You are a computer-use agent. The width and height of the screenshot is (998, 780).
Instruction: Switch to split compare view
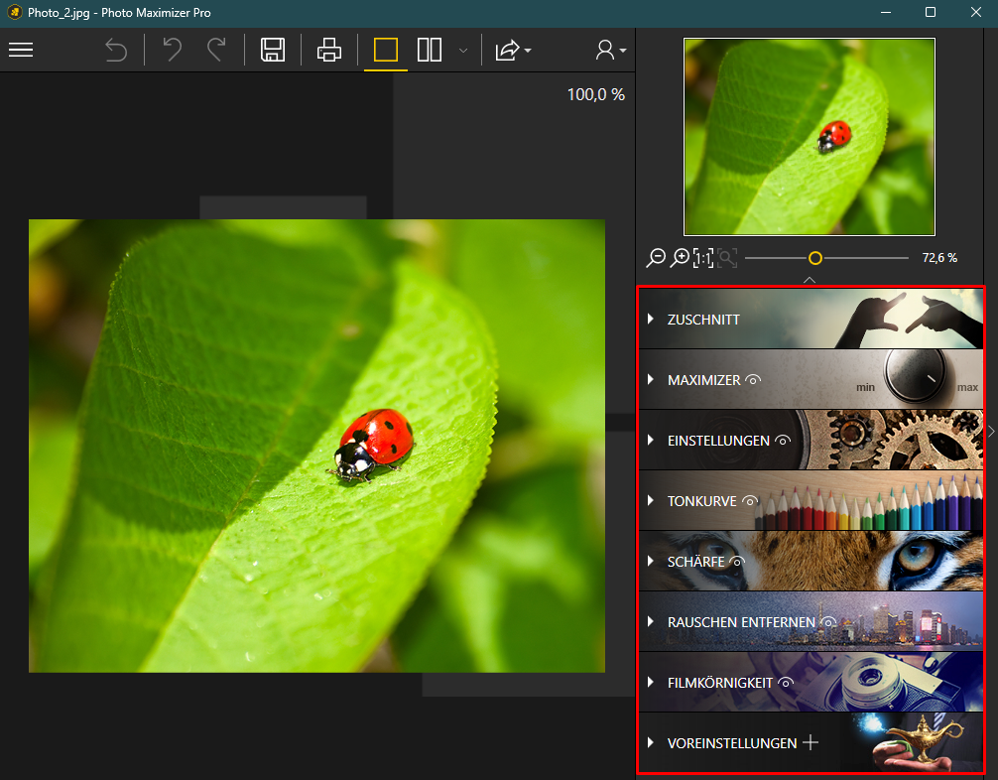pyautogui.click(x=430, y=50)
